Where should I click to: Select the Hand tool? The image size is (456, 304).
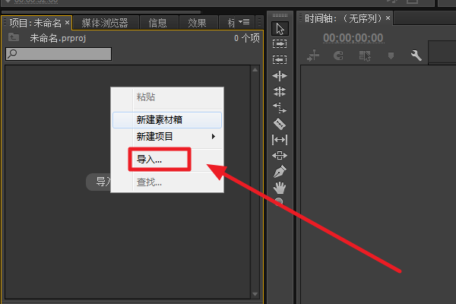point(280,188)
